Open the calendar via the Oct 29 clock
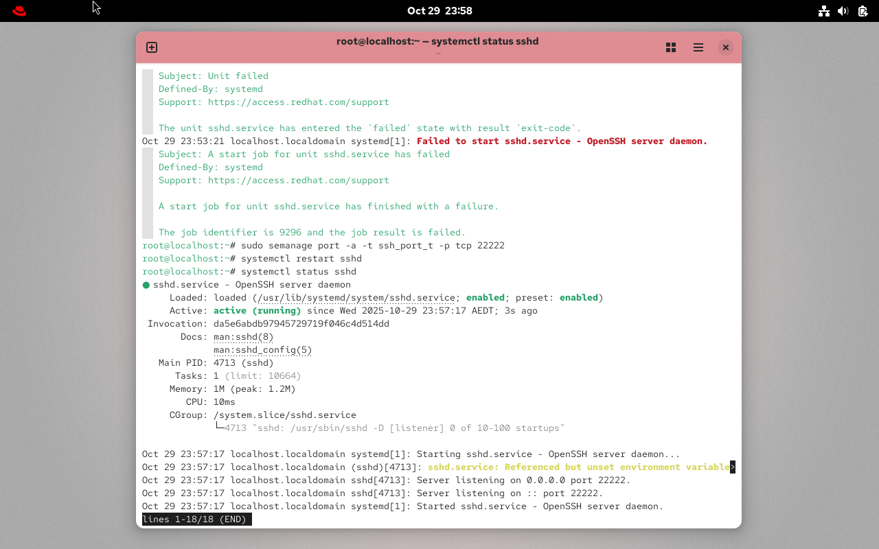The height and width of the screenshot is (549, 879). 439,10
